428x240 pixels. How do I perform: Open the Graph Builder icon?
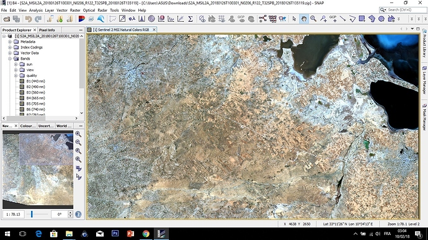[262, 19]
